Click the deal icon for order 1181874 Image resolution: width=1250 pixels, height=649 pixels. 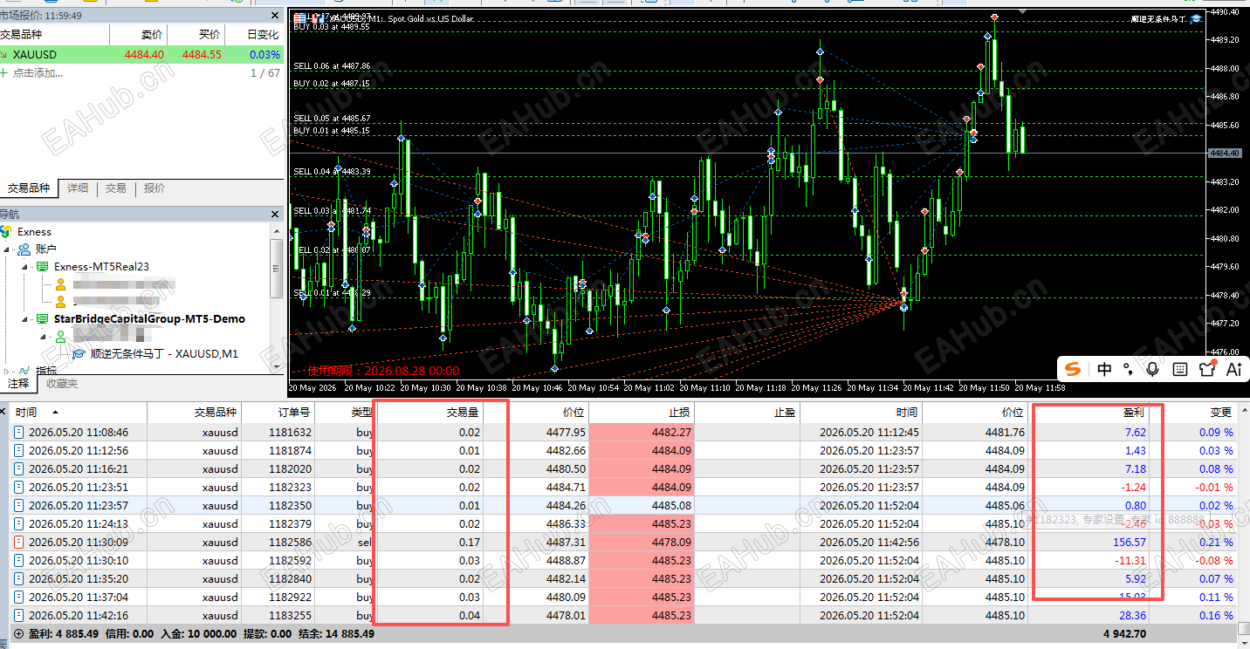coord(19,450)
